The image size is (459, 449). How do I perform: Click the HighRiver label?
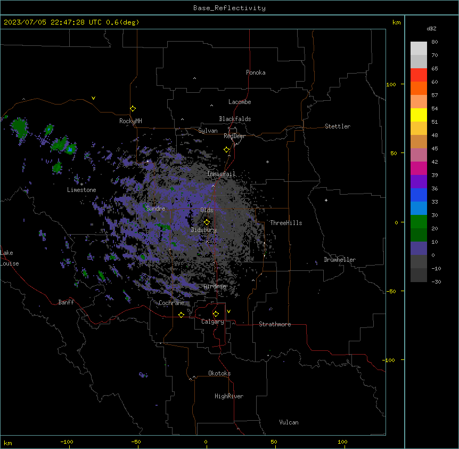click(x=229, y=396)
